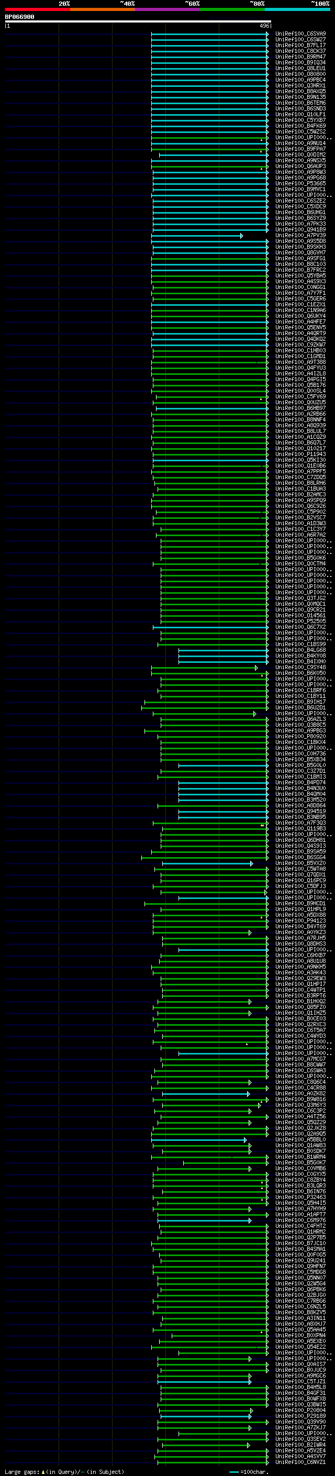
Task: Select label UniRef100_Q94519
Action: [300, 812]
